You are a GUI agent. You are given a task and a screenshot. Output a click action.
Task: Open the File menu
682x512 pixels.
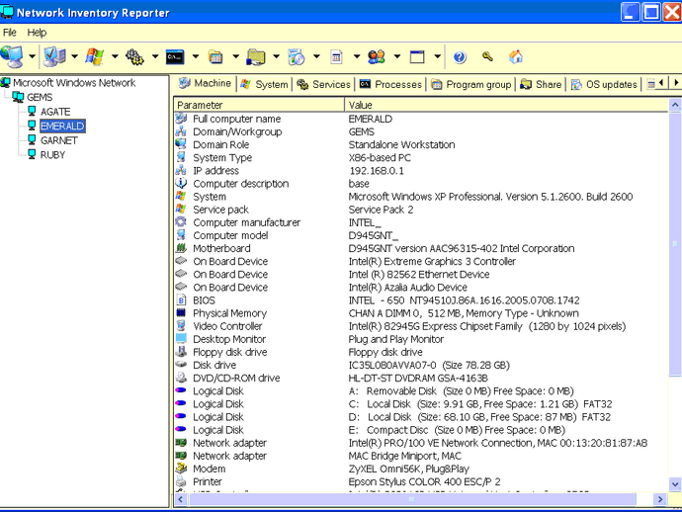coord(10,33)
